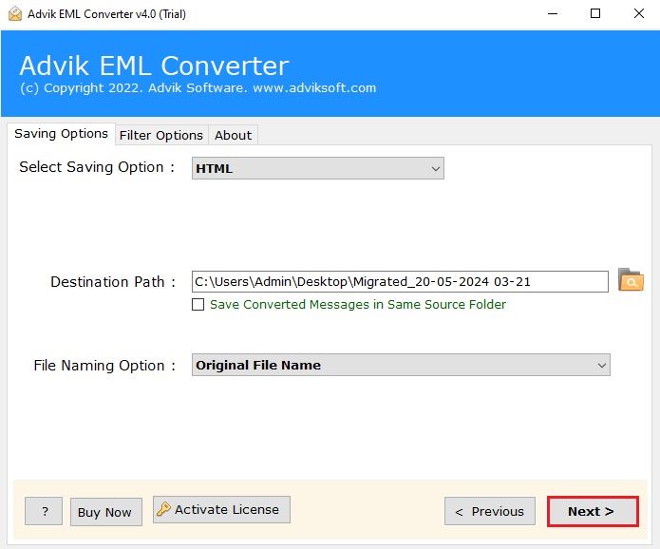Open the About tab

click(x=234, y=135)
